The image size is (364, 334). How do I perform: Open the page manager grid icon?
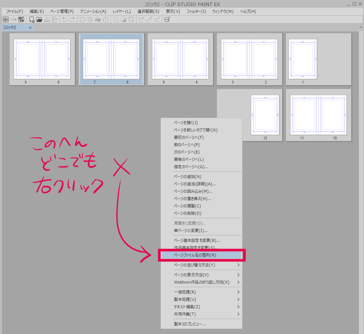click(x=21, y=20)
